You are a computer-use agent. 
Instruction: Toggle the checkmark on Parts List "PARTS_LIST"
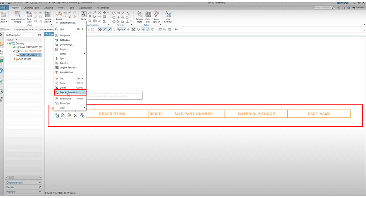(x=14, y=51)
